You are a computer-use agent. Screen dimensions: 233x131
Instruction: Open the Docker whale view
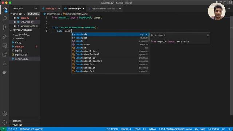point(4,72)
